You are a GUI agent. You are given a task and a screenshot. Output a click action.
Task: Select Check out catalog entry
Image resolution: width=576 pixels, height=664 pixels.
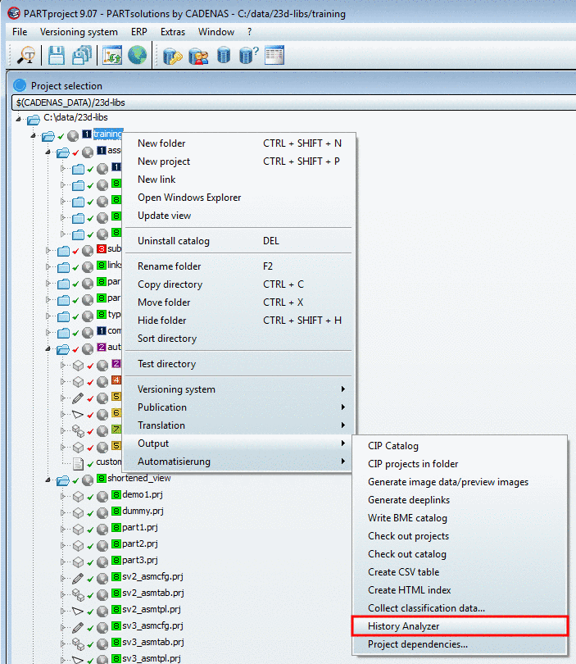459,554
